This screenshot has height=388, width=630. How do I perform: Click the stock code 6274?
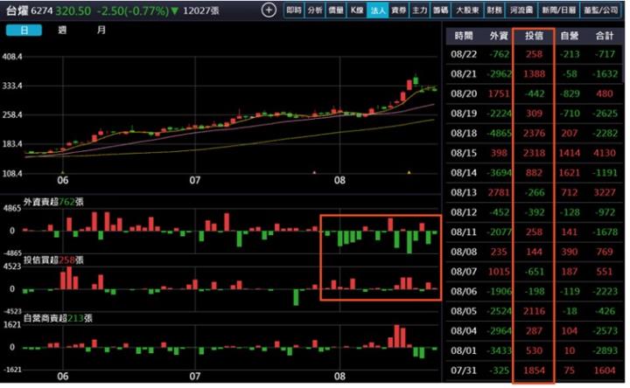pos(42,10)
